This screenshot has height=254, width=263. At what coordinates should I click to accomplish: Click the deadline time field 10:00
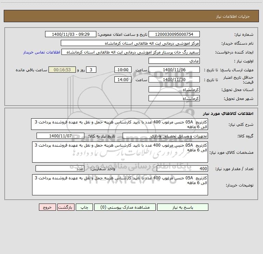[x=123, y=70]
